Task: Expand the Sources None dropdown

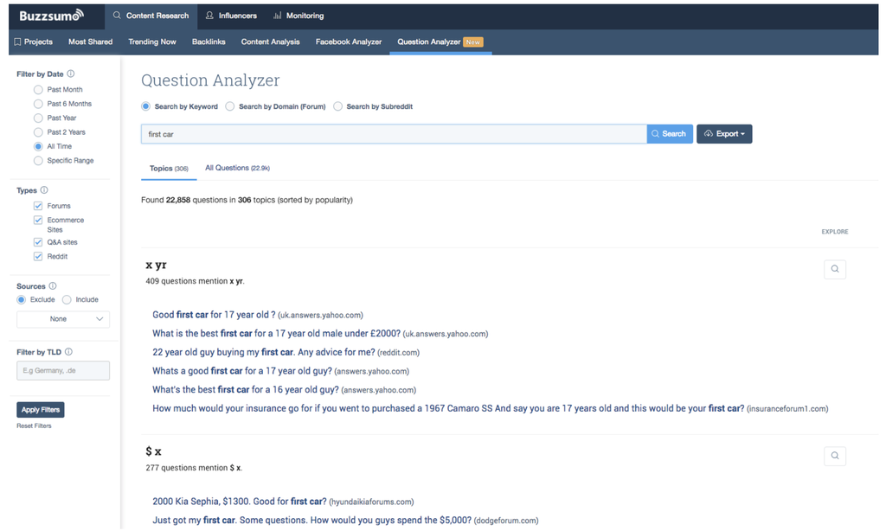Action: pyautogui.click(x=63, y=319)
